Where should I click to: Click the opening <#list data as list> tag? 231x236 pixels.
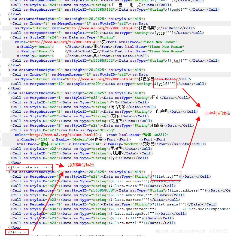30,167
